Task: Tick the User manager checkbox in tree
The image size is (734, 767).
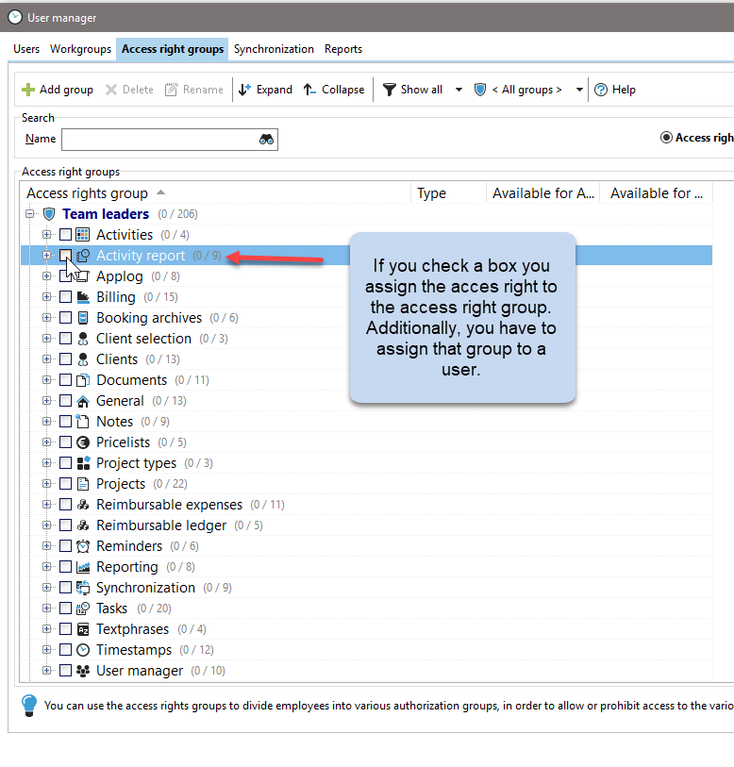Action: [x=65, y=671]
